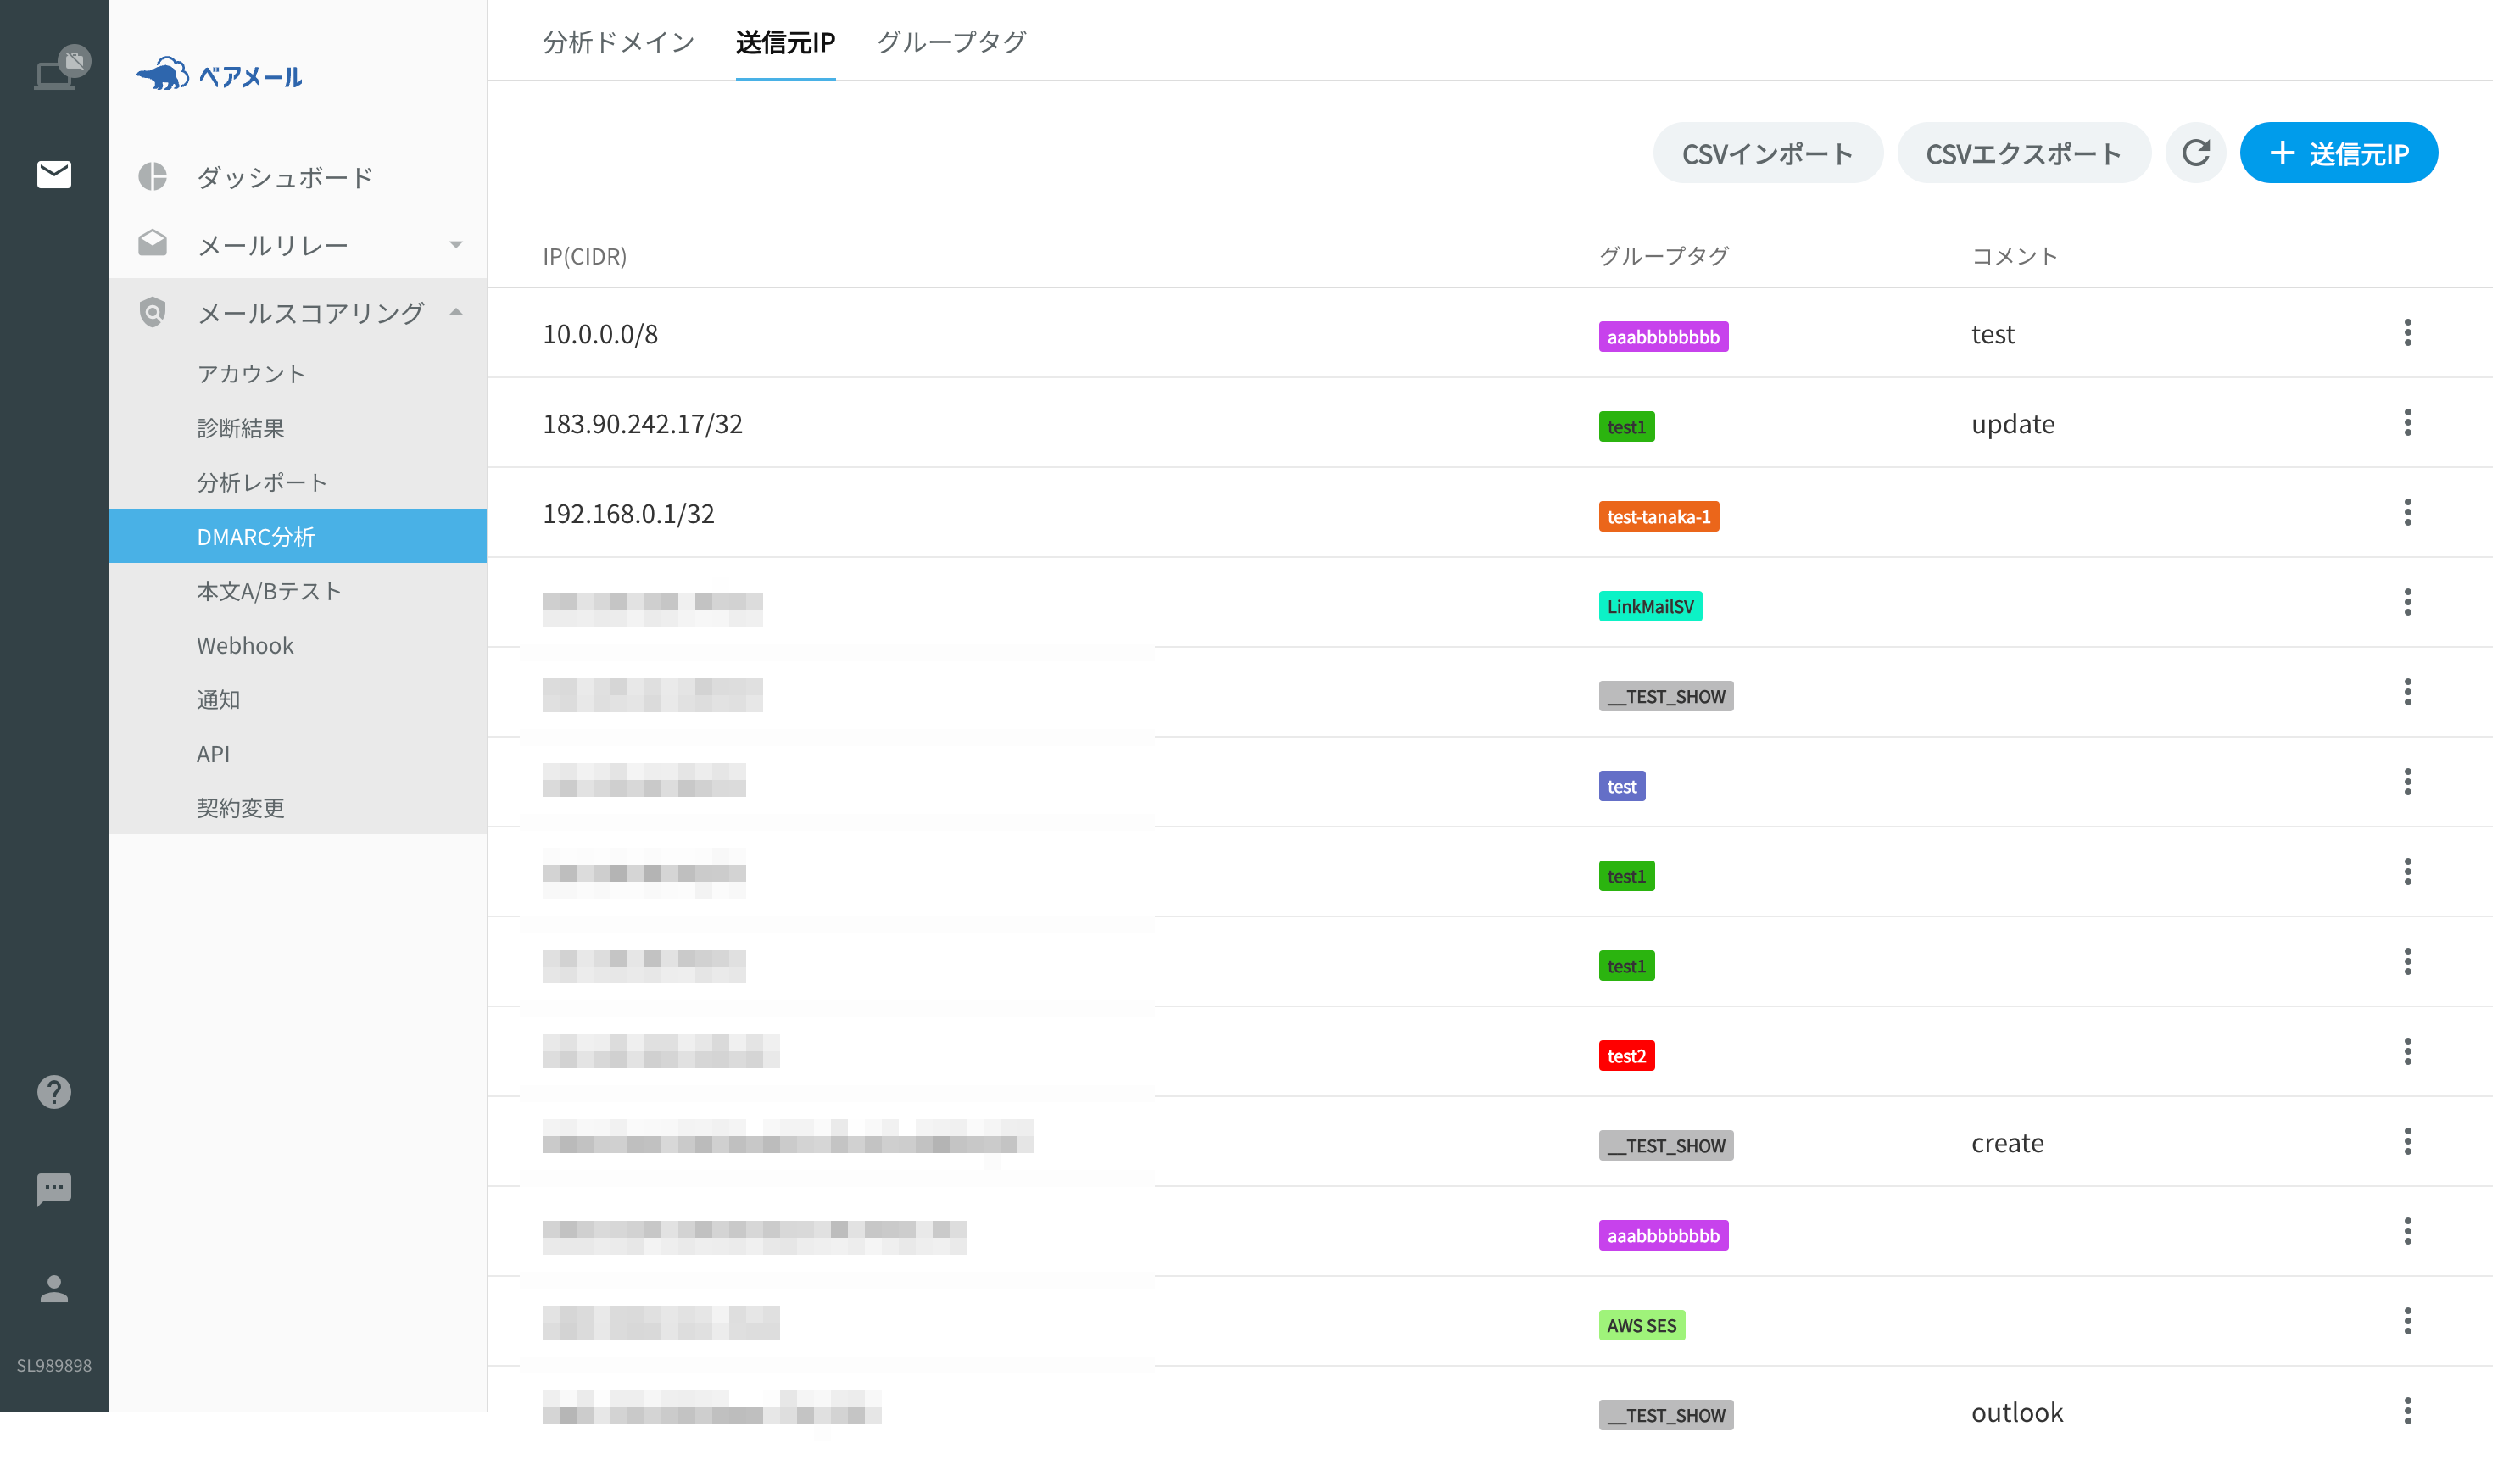Open help via the question mark icon
Screen dimensions: 2520x1482
[x=54, y=1092]
